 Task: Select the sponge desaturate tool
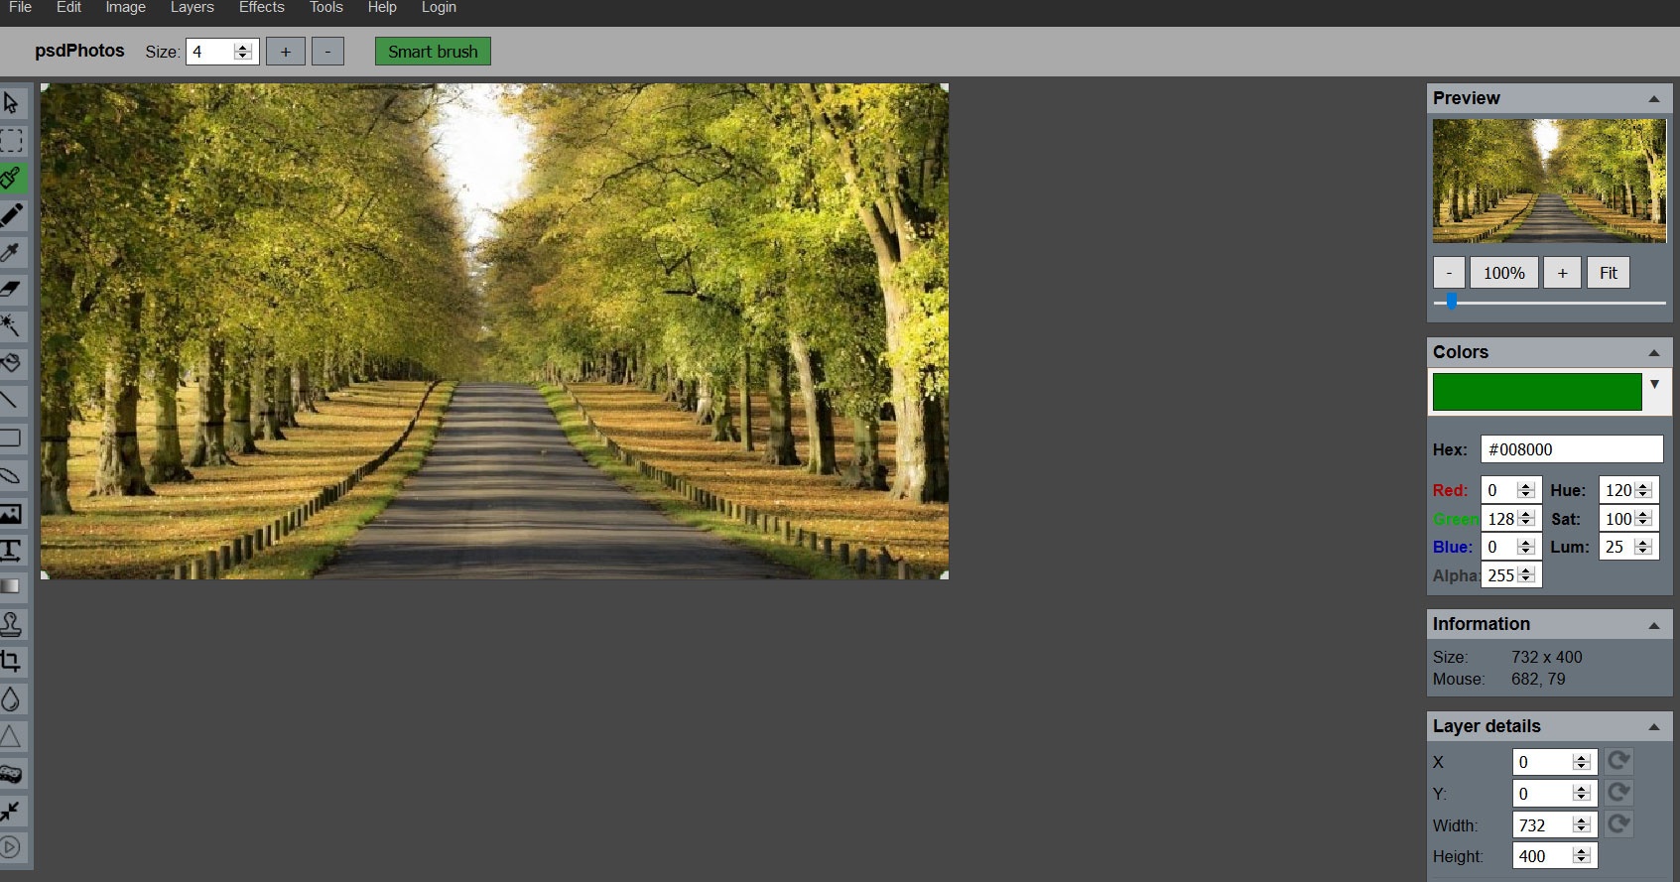pos(12,774)
